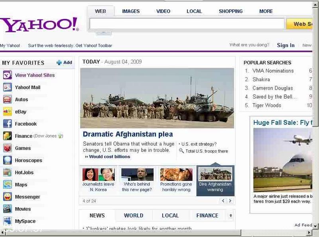Expand the handle below the search box
The width and height of the screenshot is (319, 237).
click(104, 33)
